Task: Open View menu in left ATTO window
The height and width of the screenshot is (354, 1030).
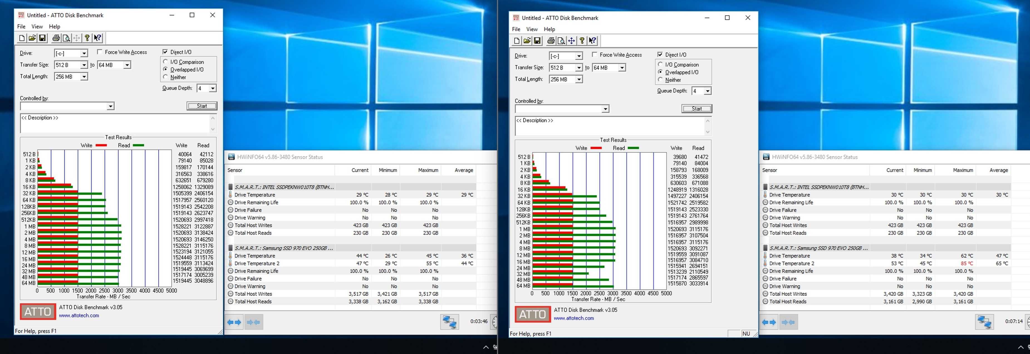Action: click(37, 26)
